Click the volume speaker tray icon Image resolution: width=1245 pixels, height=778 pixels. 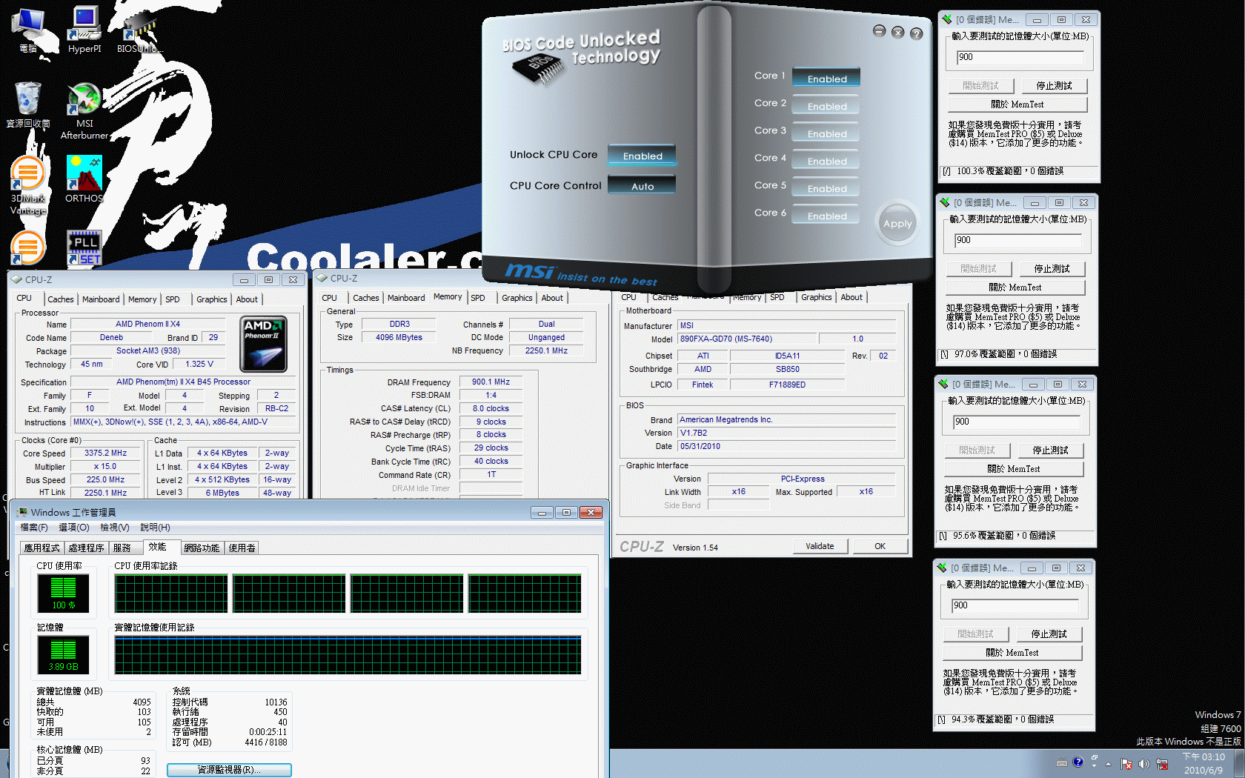(x=1143, y=764)
